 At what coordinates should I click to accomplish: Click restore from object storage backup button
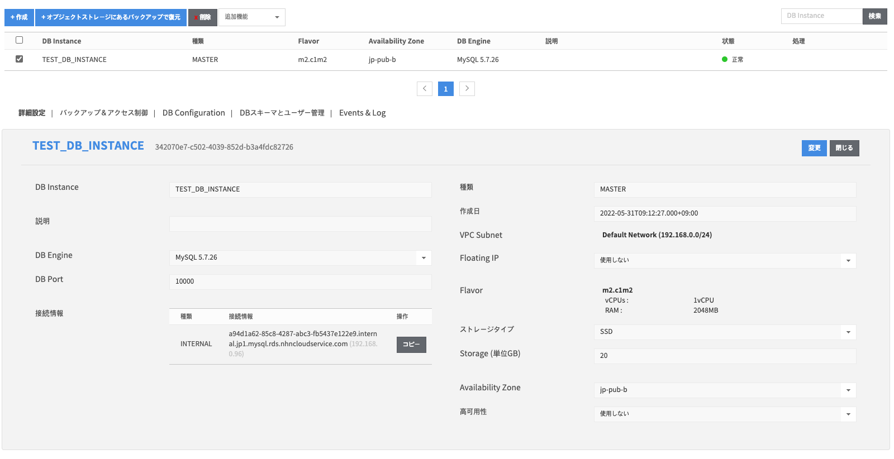click(111, 17)
